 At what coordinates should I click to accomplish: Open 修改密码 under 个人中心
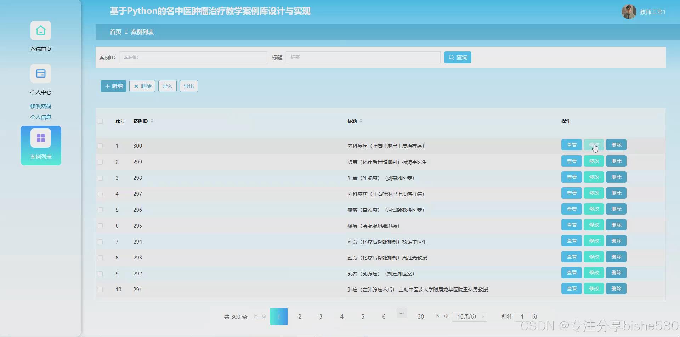[40, 106]
